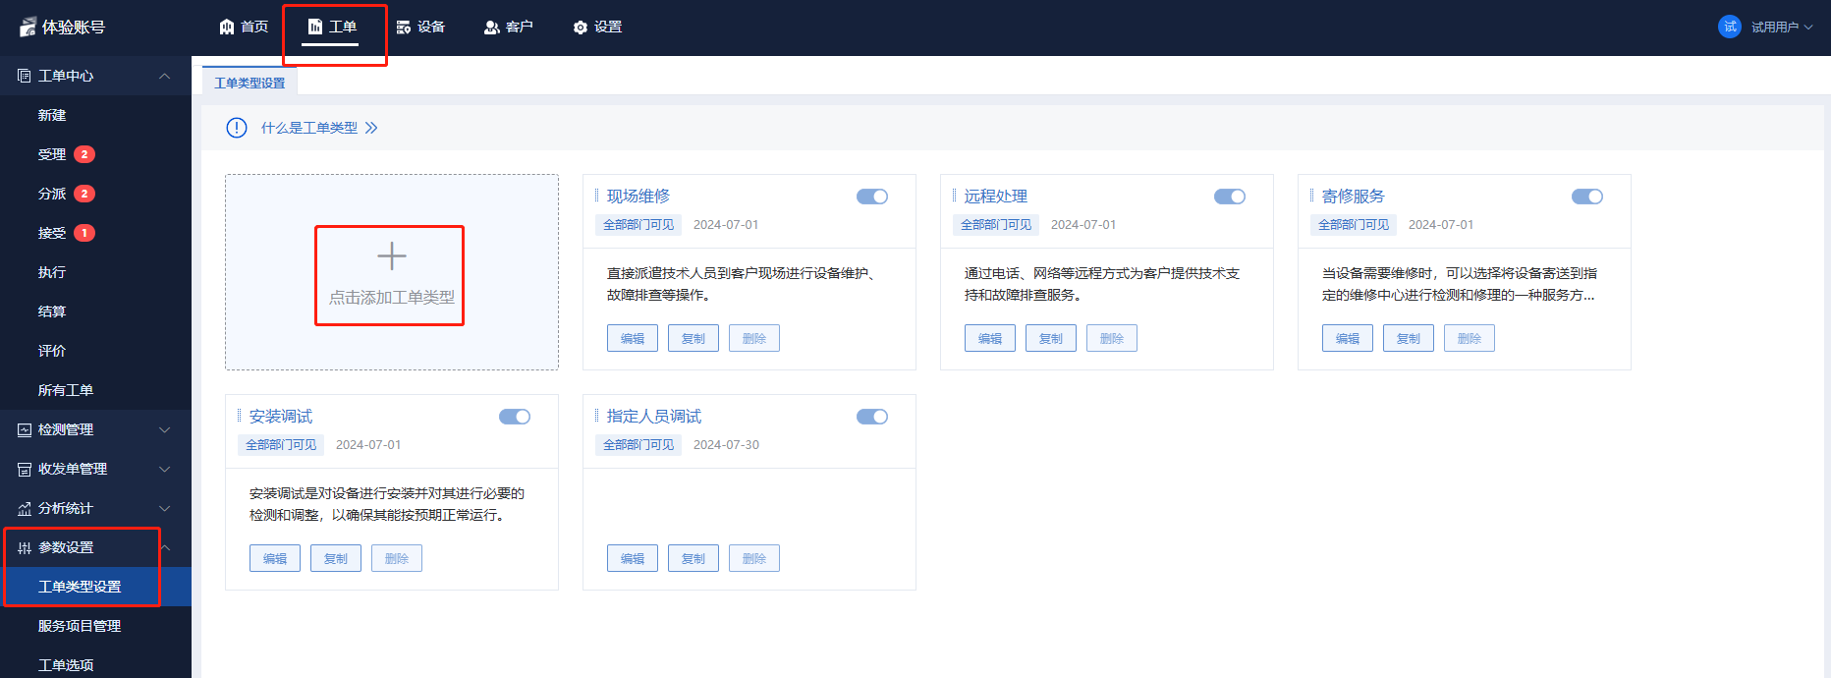Collapse the 参数设置 menu chevron
The image size is (1831, 678).
[165, 547]
